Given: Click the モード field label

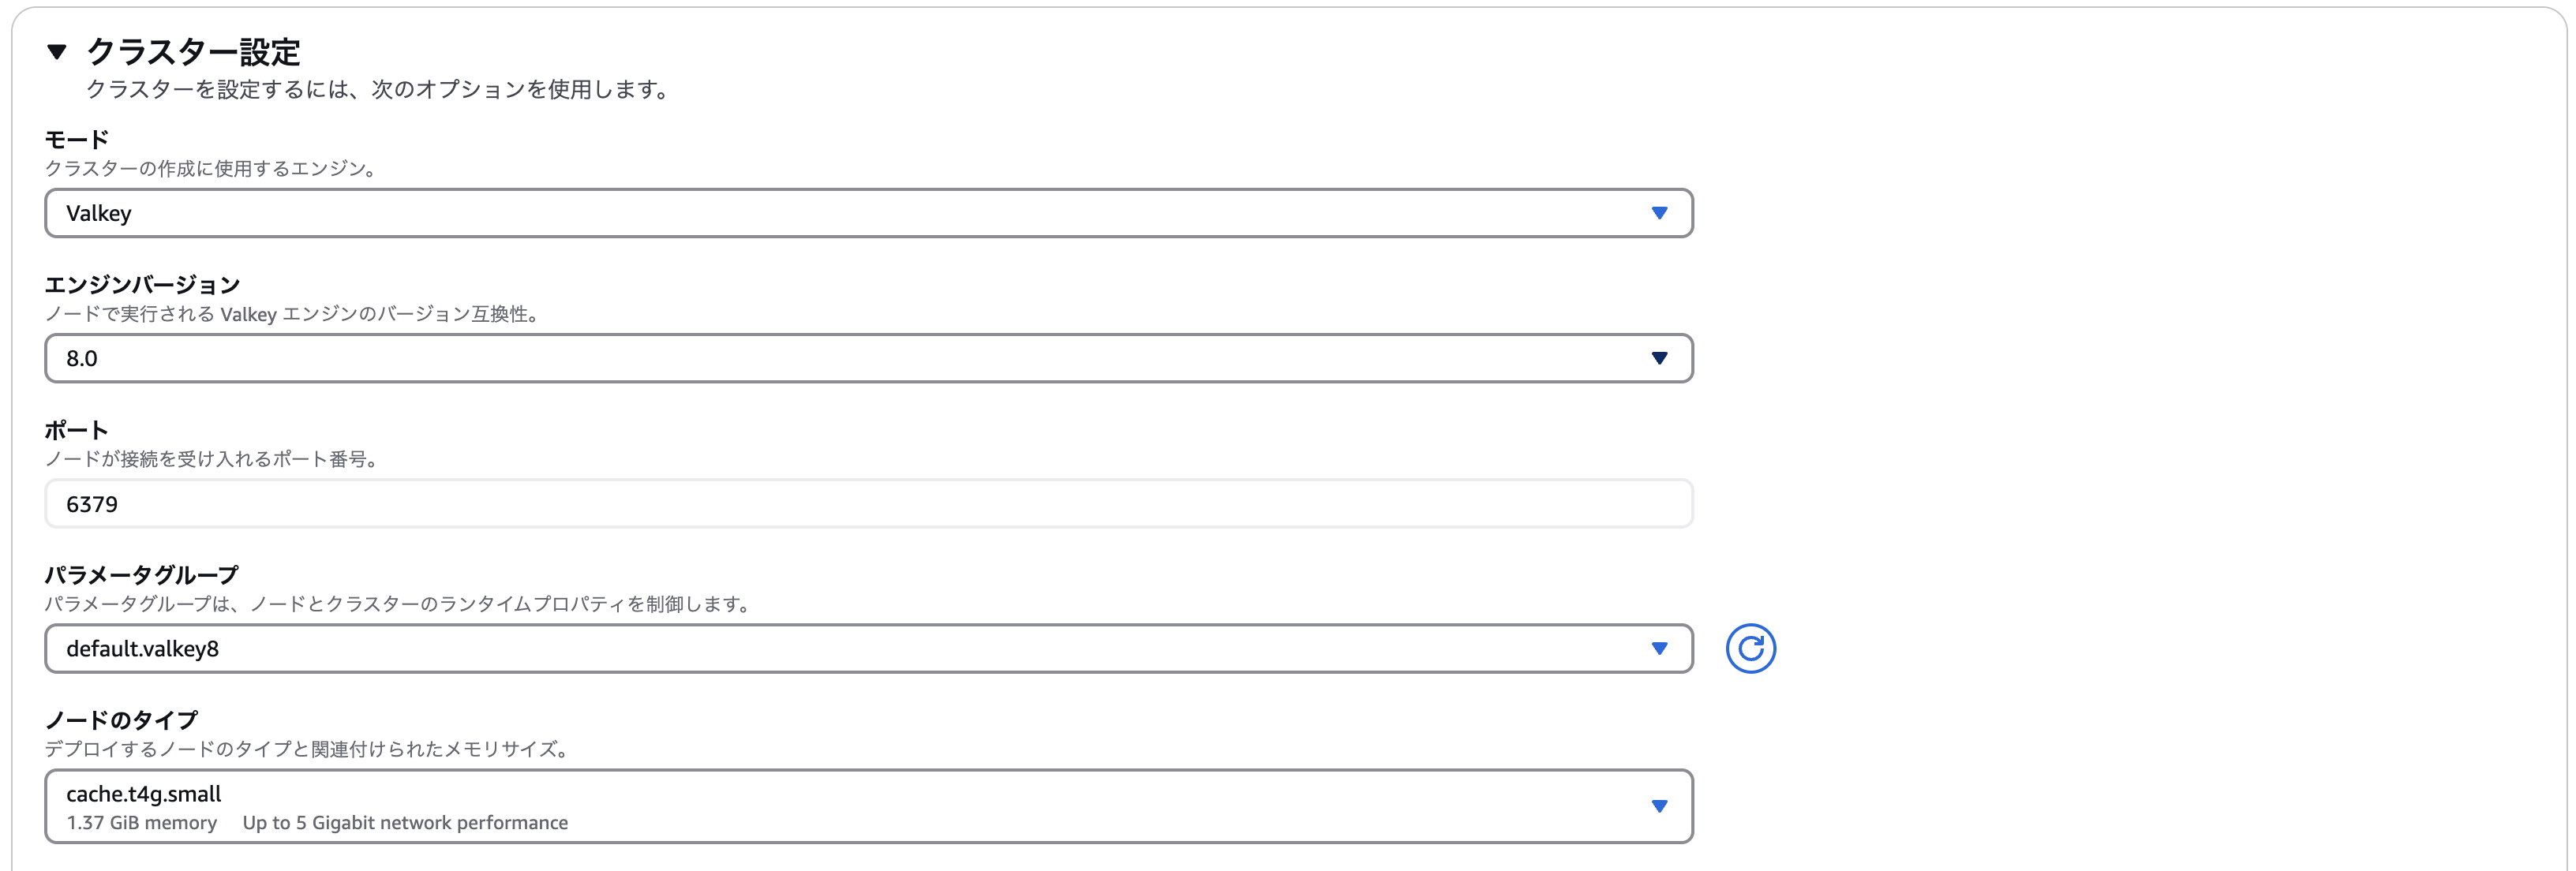Looking at the screenshot, I should (x=77, y=139).
